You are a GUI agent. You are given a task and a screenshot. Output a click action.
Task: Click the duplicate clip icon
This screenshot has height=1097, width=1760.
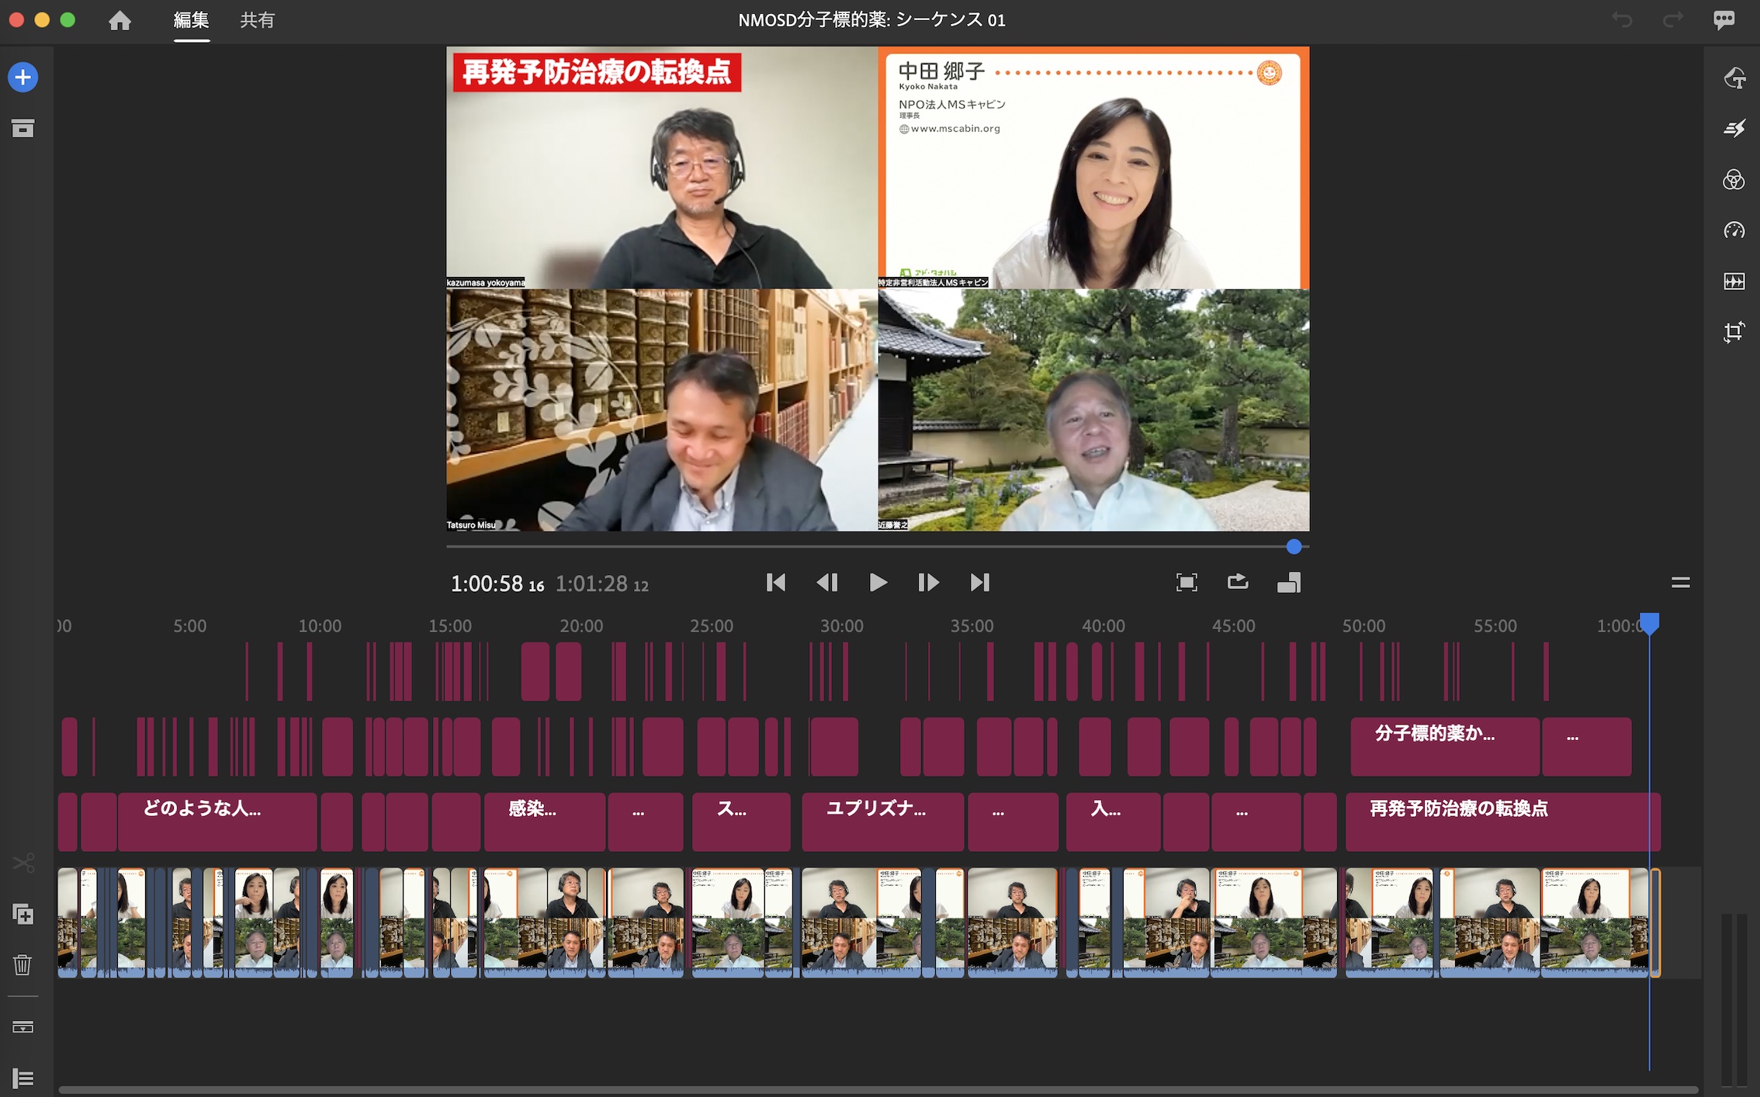click(x=23, y=914)
